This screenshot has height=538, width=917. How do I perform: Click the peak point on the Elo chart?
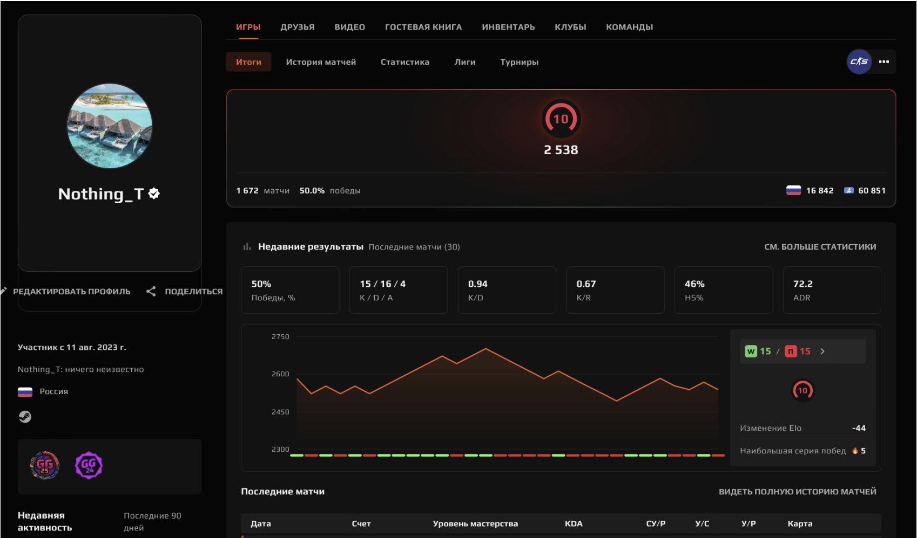coord(486,349)
